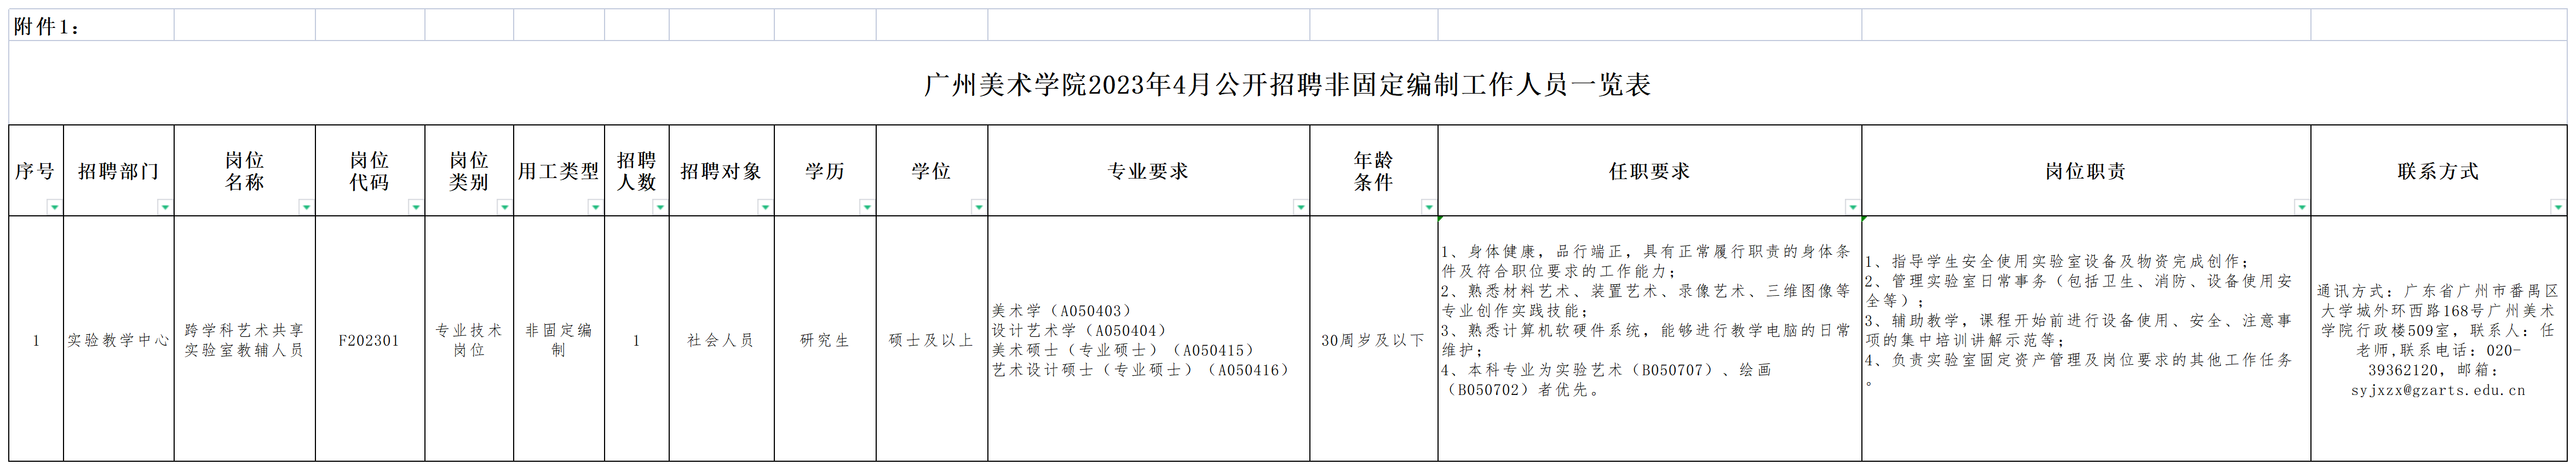Click the 用工类型 header cell
This screenshot has width=2576, height=470.
559,171
